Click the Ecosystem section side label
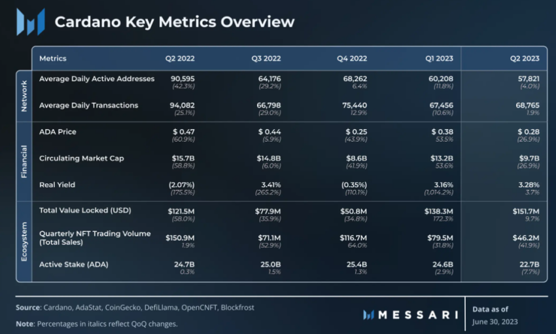 24,242
